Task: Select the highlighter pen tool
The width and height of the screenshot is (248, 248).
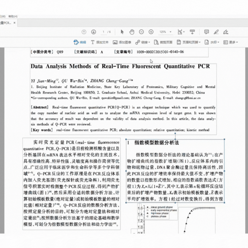Action: point(216,32)
